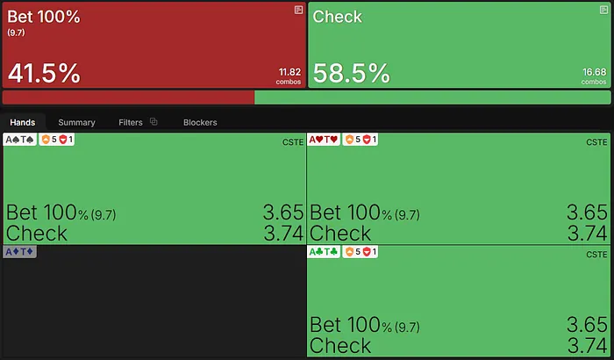Click the badge icons on Ace-Ten of hearts
The image size is (614, 360).
point(361,140)
